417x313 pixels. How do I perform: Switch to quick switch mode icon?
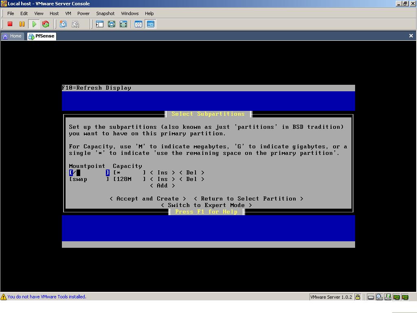(x=123, y=24)
